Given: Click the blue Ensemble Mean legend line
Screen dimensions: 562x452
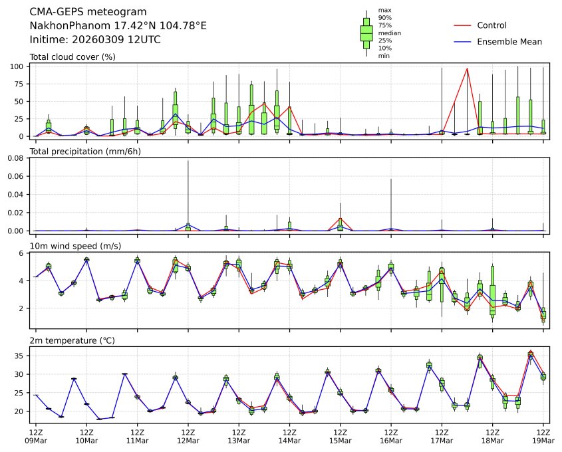Looking at the screenshot, I should (x=462, y=42).
